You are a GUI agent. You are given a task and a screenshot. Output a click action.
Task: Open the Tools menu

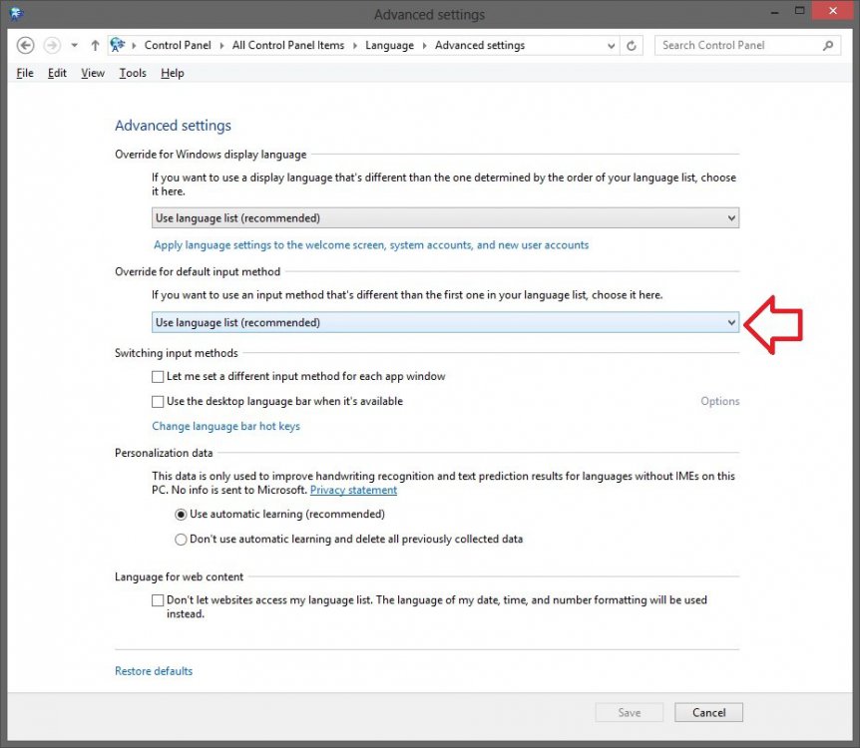point(132,72)
